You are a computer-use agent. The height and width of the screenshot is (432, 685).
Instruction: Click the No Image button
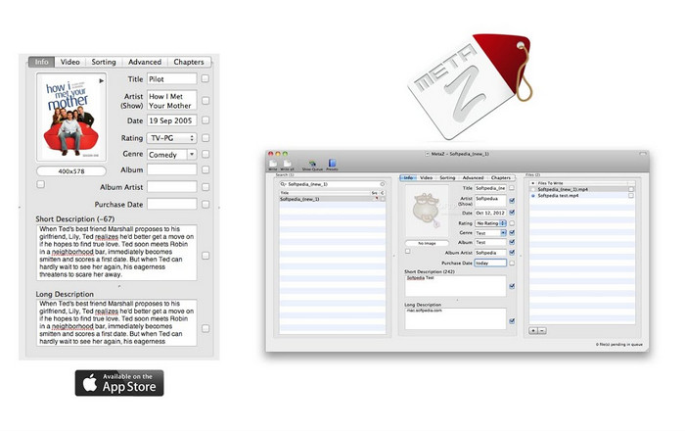tap(427, 243)
